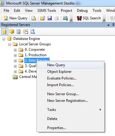Screen dimensions: 115x136
Task: Open the Edit menu
Action: [17, 11]
